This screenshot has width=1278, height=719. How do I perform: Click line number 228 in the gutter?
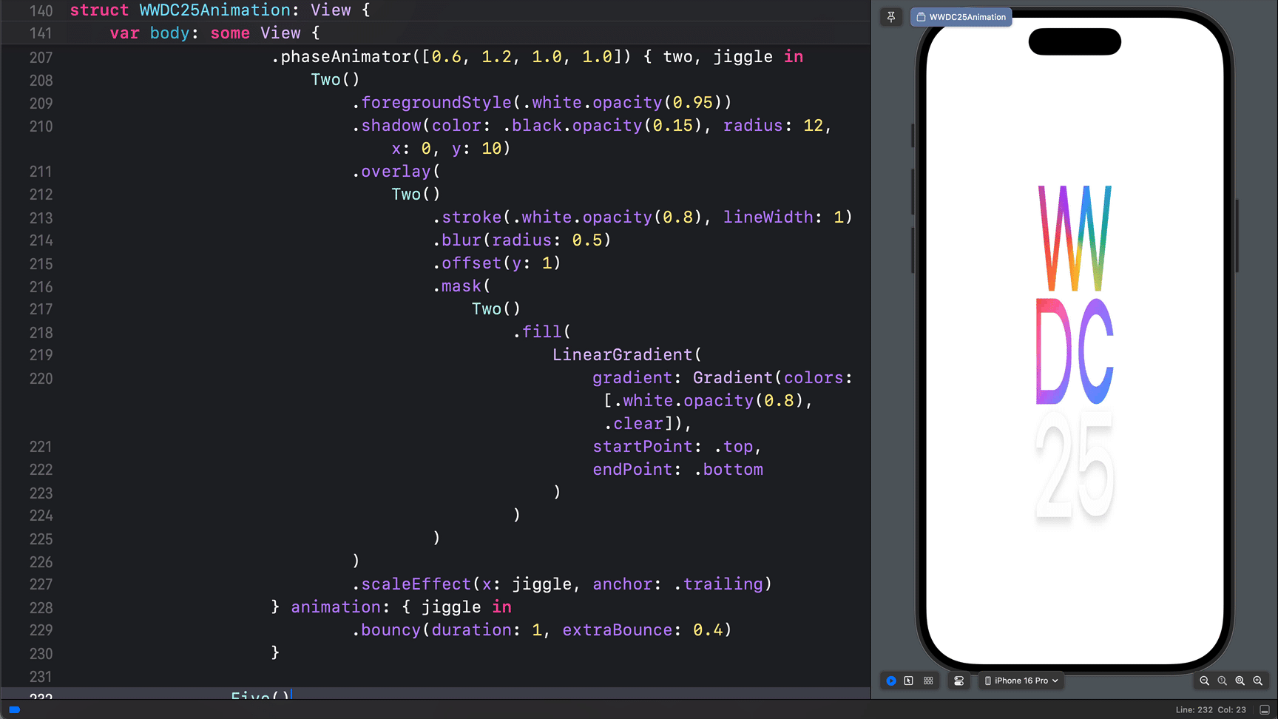click(41, 608)
